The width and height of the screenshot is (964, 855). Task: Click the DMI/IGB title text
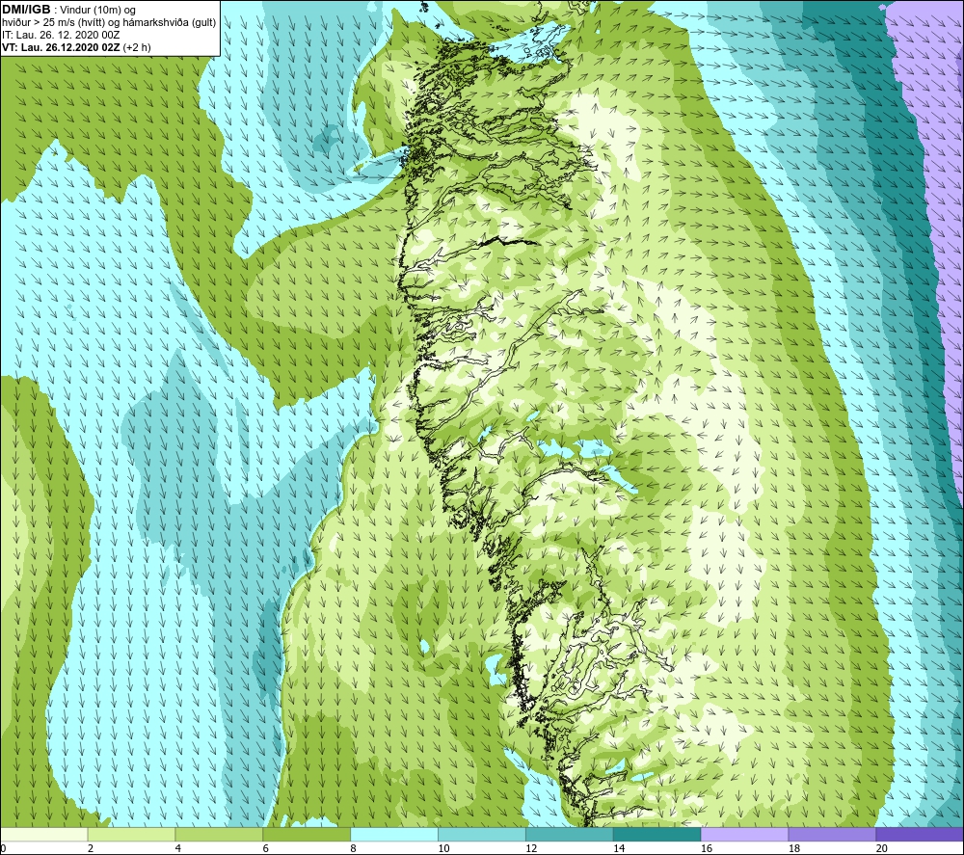coord(26,10)
